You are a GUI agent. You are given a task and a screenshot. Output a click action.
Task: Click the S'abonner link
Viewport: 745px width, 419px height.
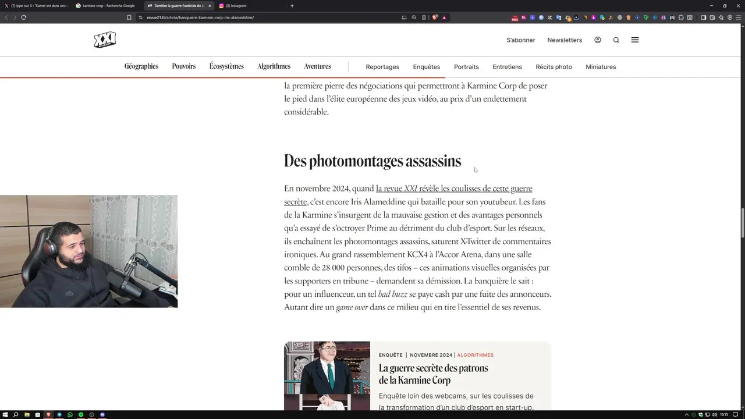click(521, 40)
